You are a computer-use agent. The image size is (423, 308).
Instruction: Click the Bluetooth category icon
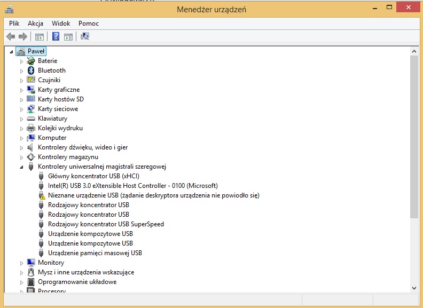31,70
